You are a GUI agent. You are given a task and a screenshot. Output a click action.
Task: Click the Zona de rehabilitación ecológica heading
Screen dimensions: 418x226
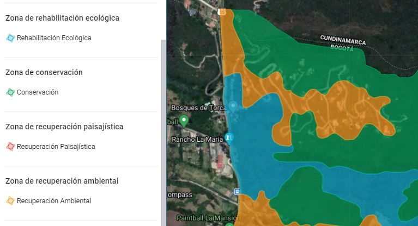point(62,18)
